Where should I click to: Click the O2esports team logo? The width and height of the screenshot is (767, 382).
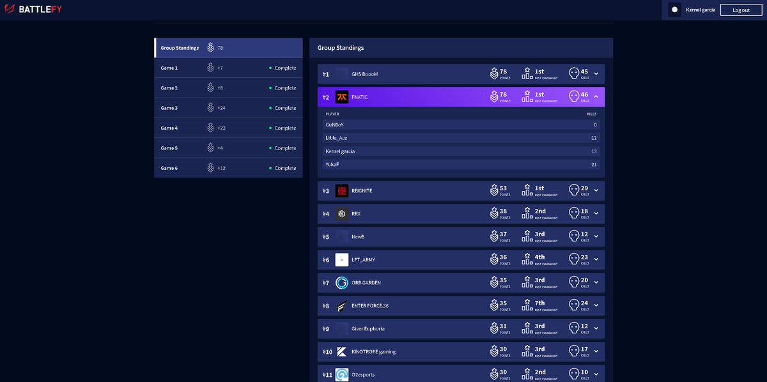341,374
